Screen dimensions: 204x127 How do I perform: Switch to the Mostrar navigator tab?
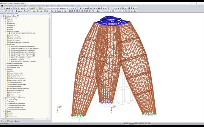(10, 121)
